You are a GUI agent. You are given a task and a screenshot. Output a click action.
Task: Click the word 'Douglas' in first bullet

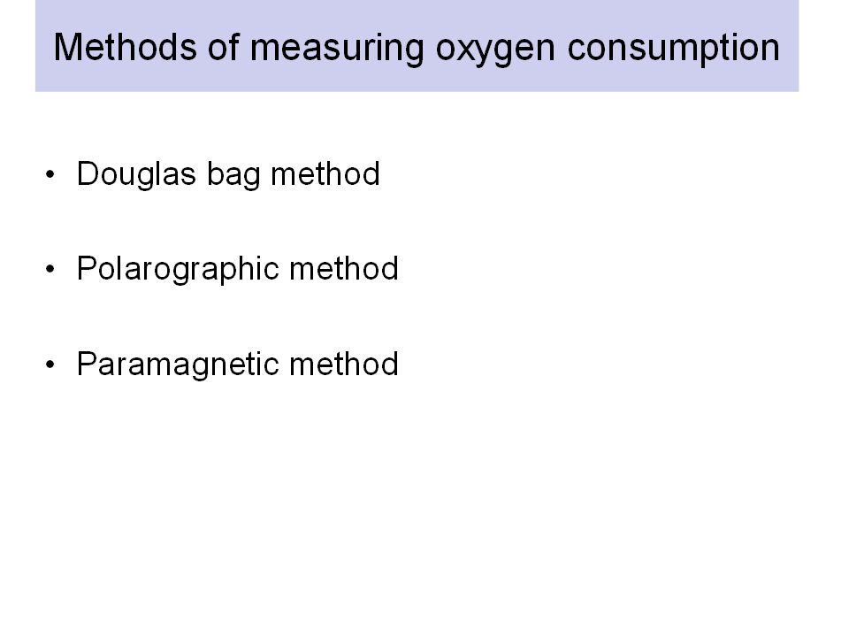click(x=136, y=174)
